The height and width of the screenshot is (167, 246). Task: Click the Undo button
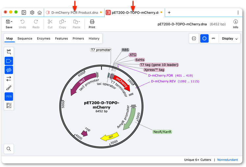click(x=22, y=24)
